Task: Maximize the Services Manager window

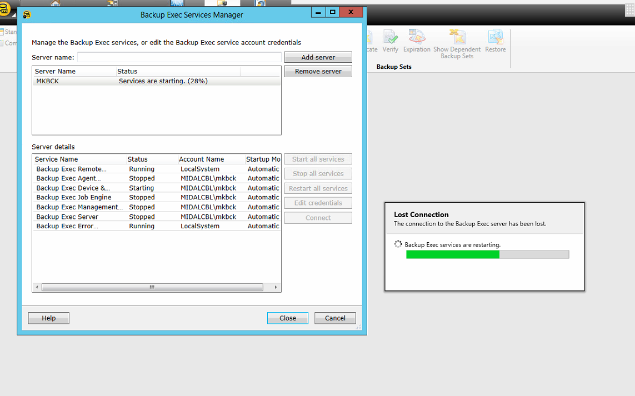Action: (332, 12)
